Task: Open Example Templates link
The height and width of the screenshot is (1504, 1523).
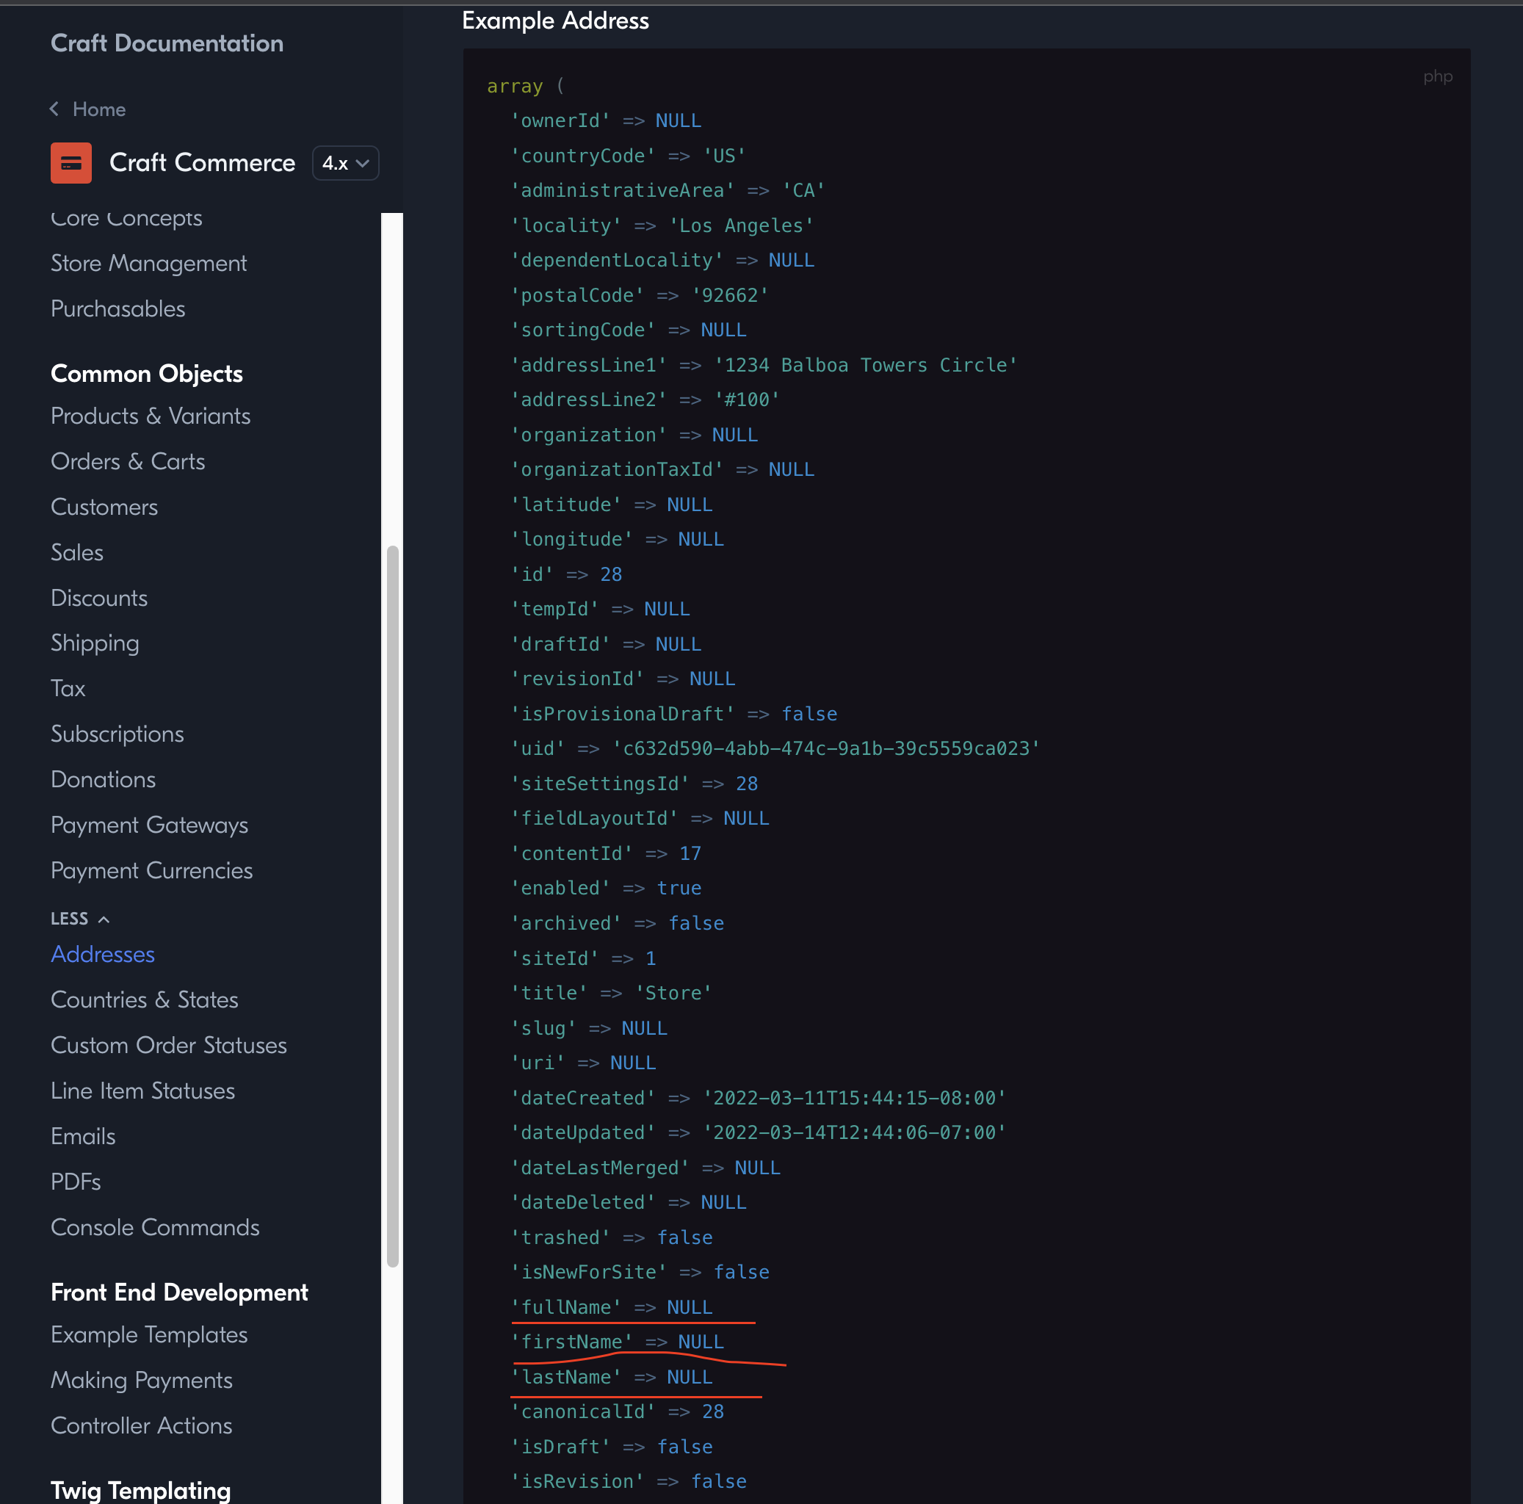Action: [149, 1335]
